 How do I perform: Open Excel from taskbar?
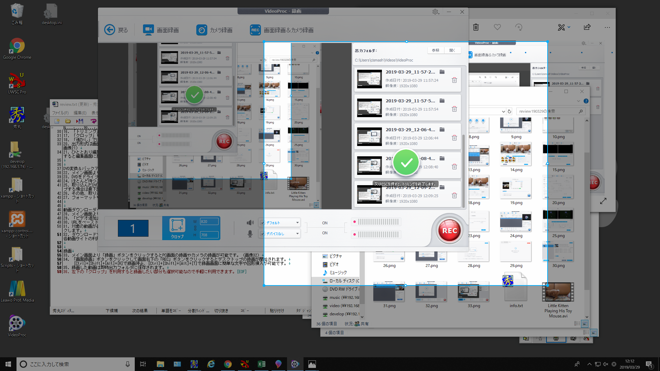(x=262, y=364)
